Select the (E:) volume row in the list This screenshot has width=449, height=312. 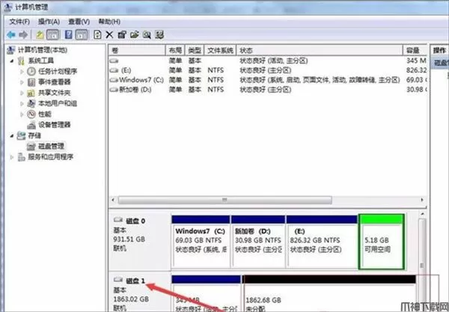coord(268,70)
